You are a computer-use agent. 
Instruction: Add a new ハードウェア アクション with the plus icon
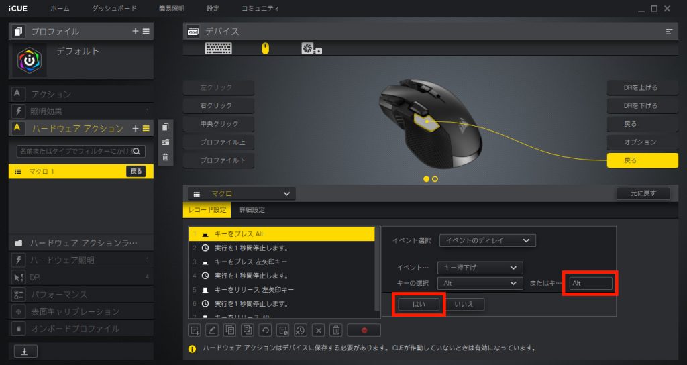coord(136,128)
